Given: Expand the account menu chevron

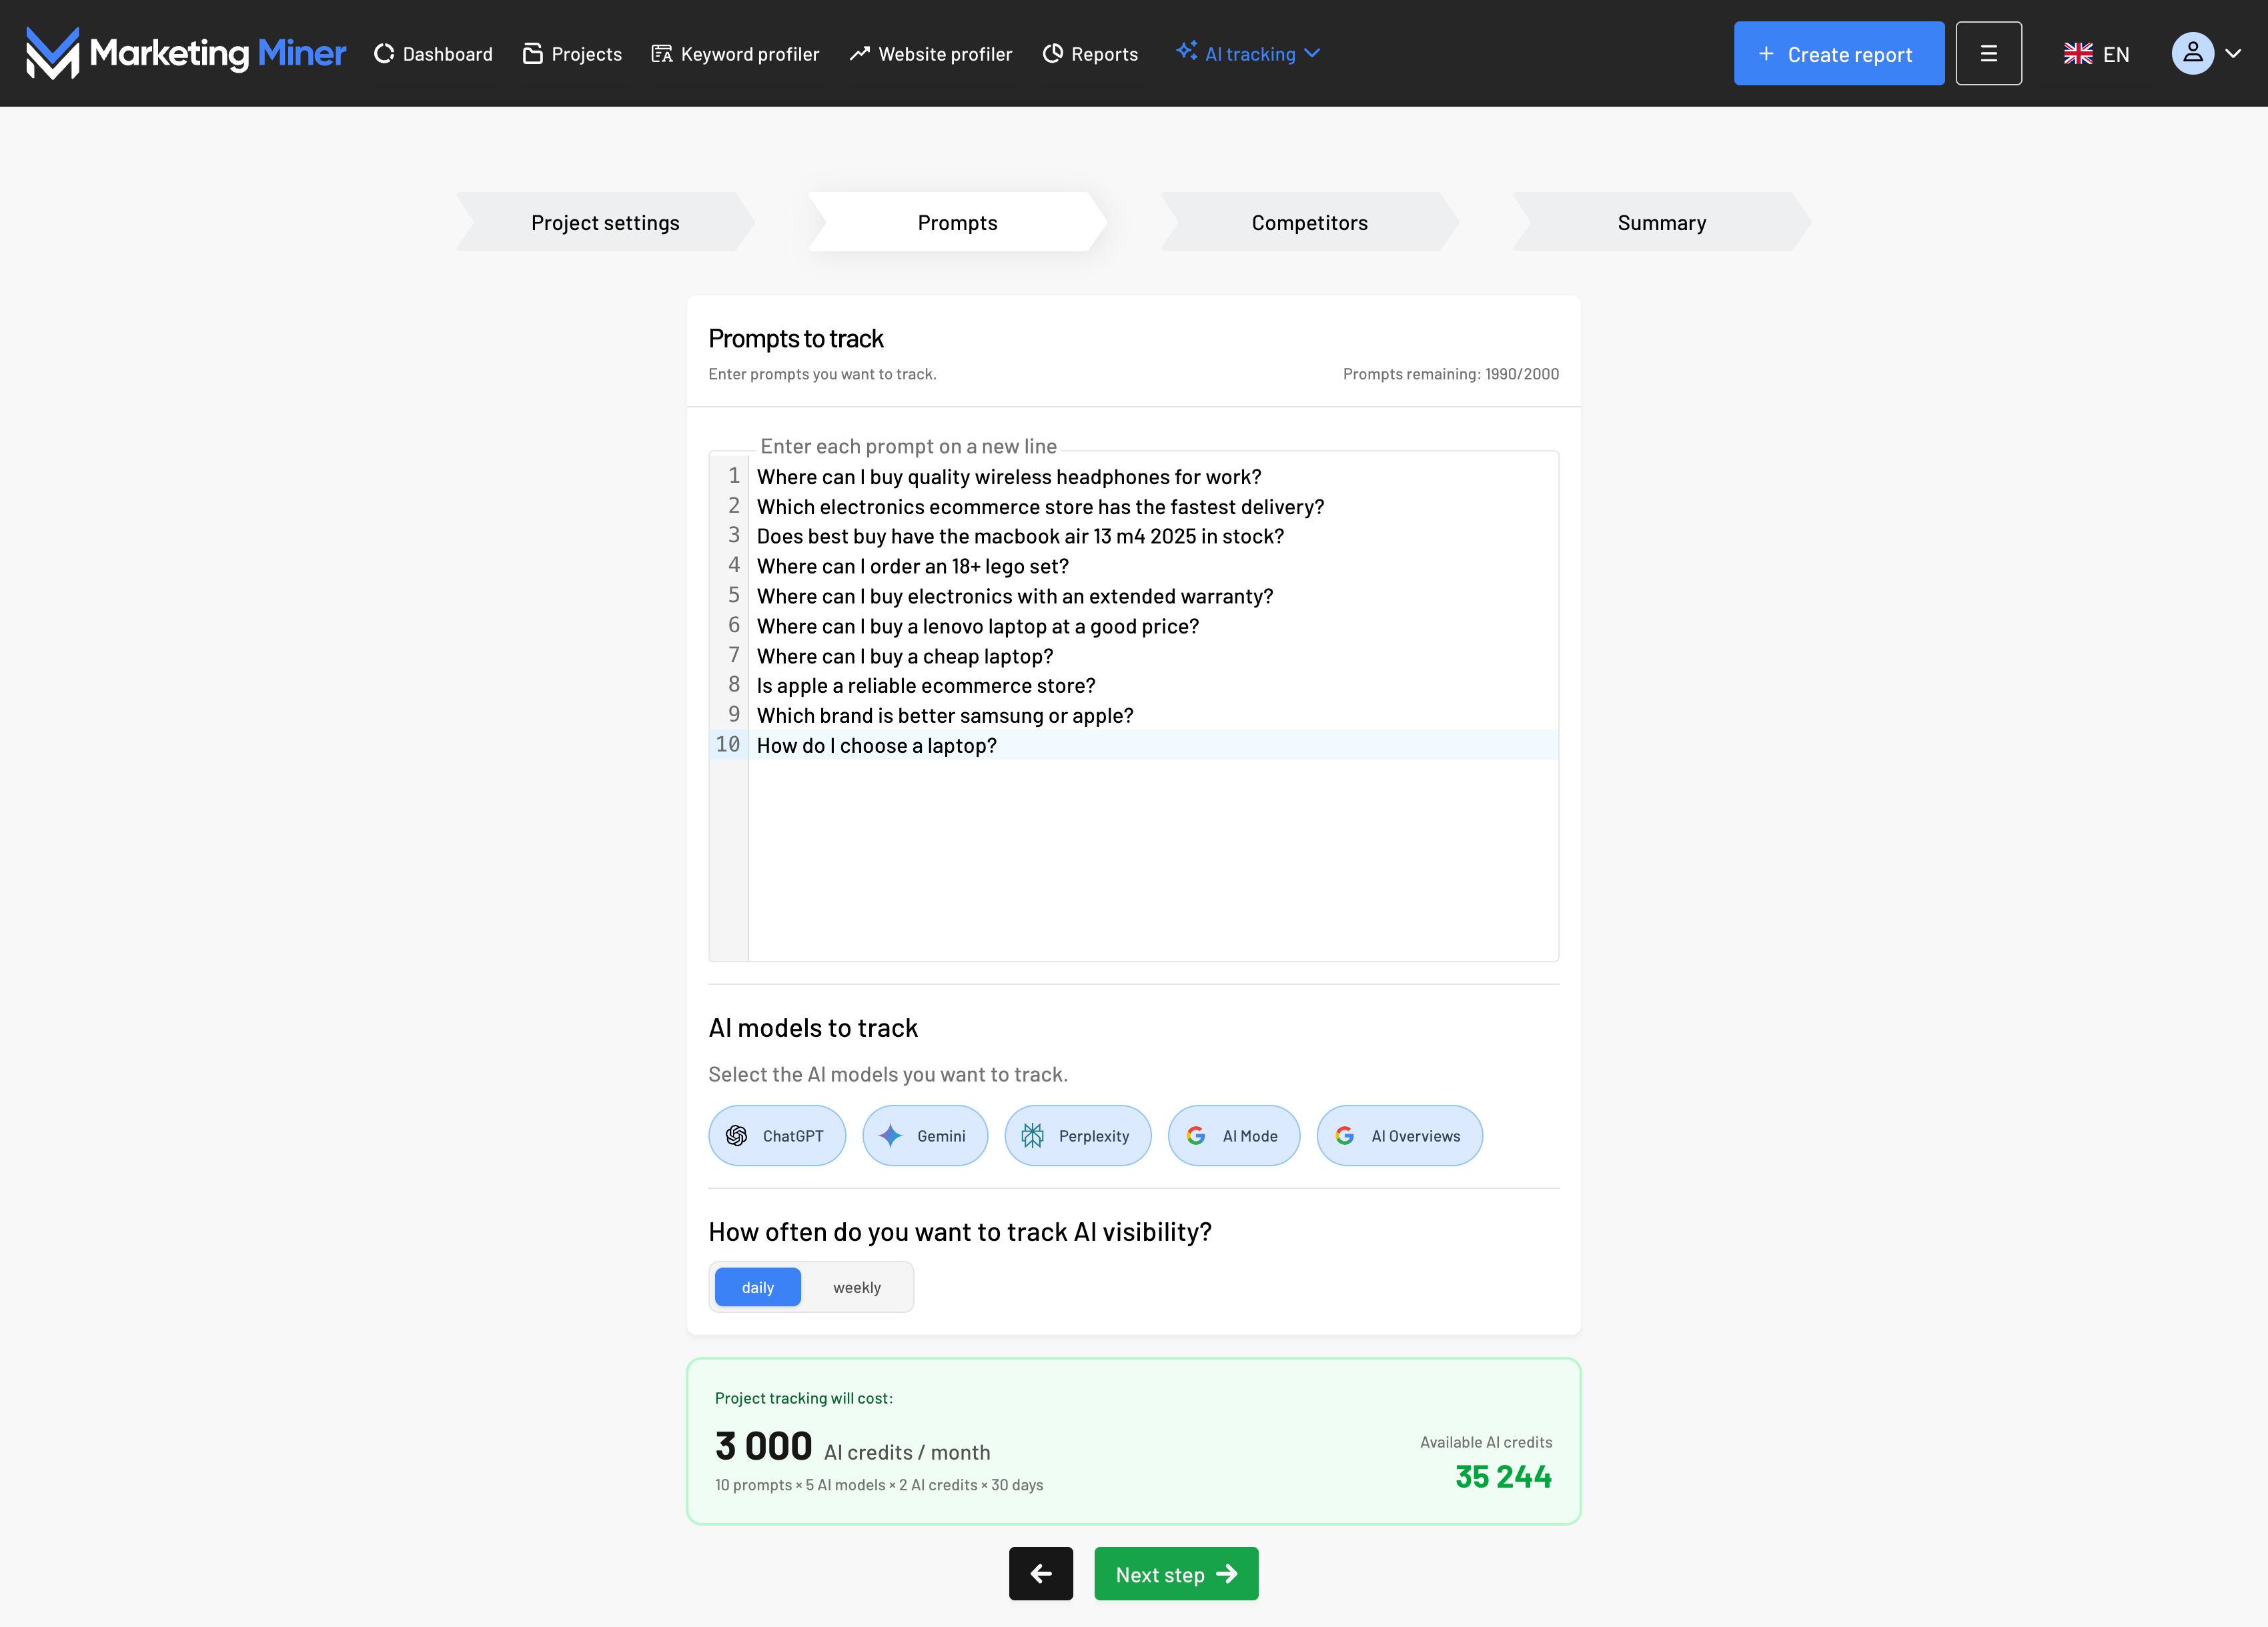Looking at the screenshot, I should pos(2233,54).
